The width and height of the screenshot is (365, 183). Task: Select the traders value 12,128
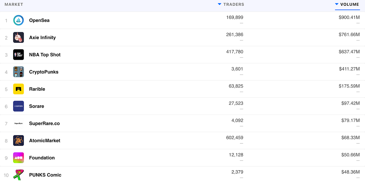(x=236, y=155)
